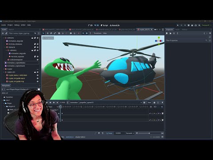Delete the first animation track with trash icon
This screenshot has height=160, width=213.
[162, 113]
